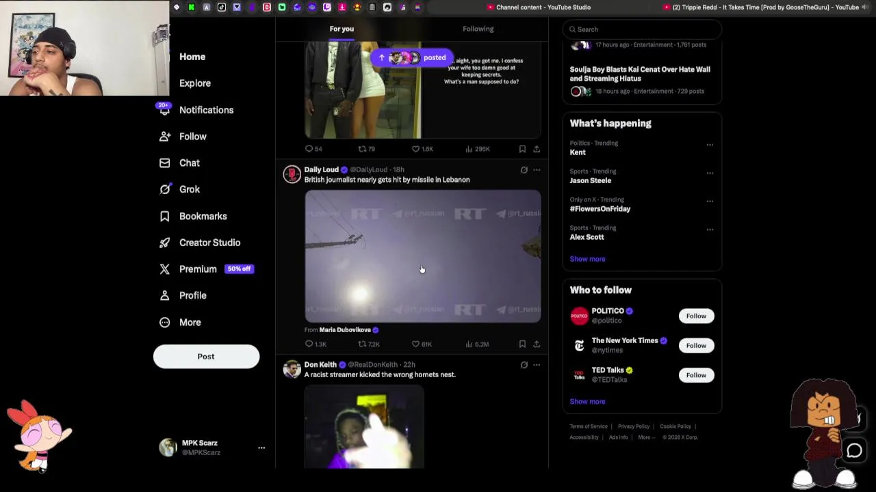The image size is (876, 492).
Task: View 6.2M views analytics on Daily Loud post
Action: click(x=476, y=344)
